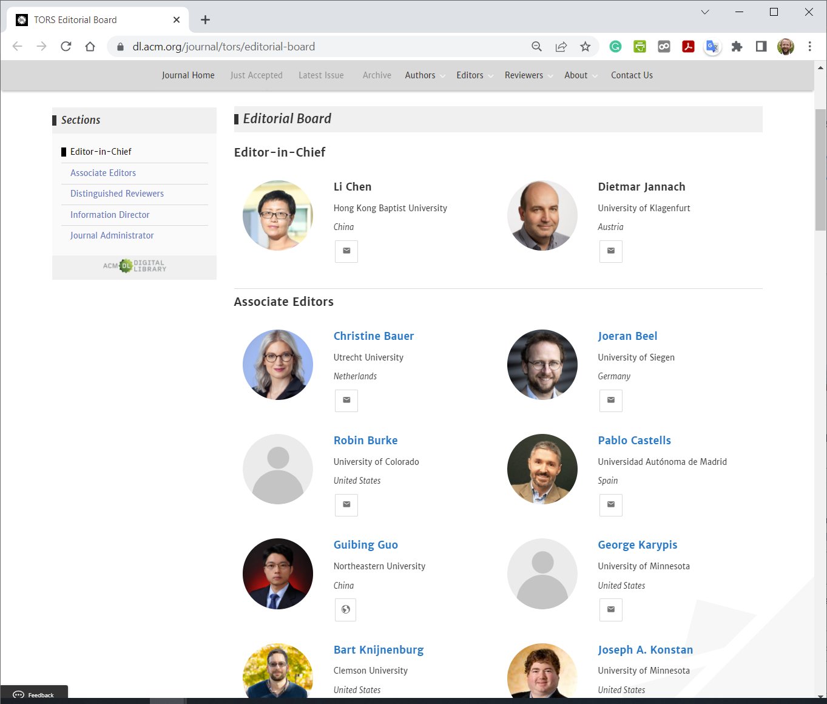Screen dimensions: 827x704
Task: Open the Adobe Acrobat extension
Action: coord(688,46)
